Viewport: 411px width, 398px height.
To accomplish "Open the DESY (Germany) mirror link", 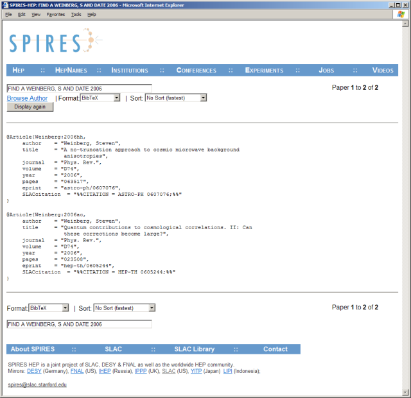I will click(x=34, y=371).
